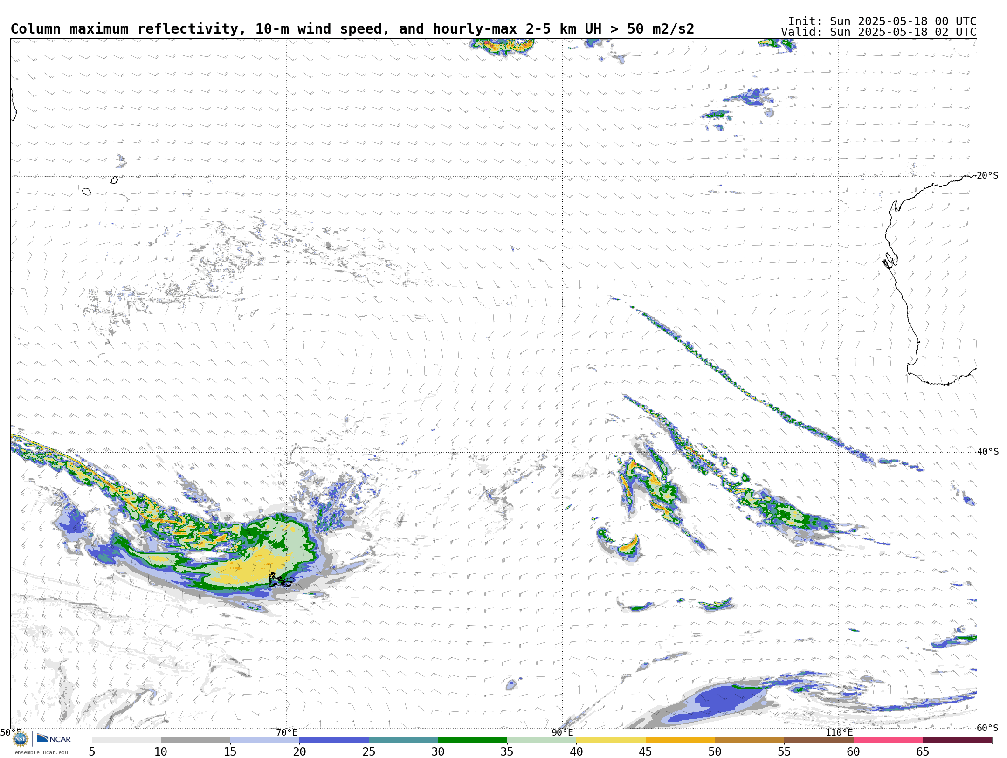Click the NCAR logo

click(54, 738)
